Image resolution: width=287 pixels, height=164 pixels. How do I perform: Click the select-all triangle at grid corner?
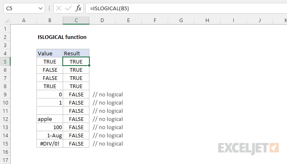pyautogui.click(x=7, y=20)
